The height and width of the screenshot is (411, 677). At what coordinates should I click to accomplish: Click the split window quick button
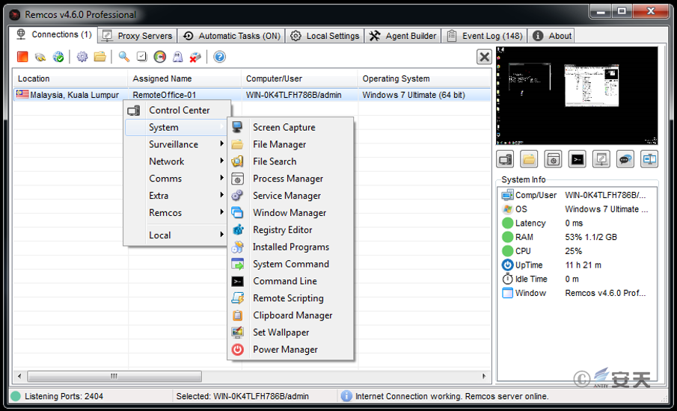[x=649, y=160]
